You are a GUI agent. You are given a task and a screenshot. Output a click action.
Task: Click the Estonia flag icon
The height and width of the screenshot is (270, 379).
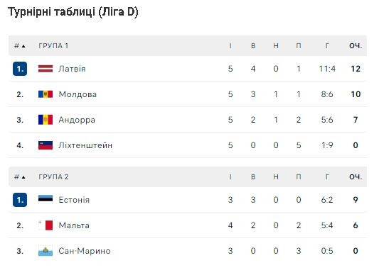[x=46, y=200]
